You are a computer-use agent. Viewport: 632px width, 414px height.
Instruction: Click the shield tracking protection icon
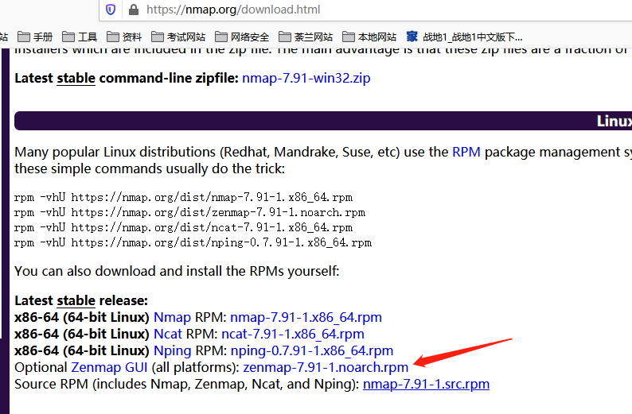pos(111,10)
